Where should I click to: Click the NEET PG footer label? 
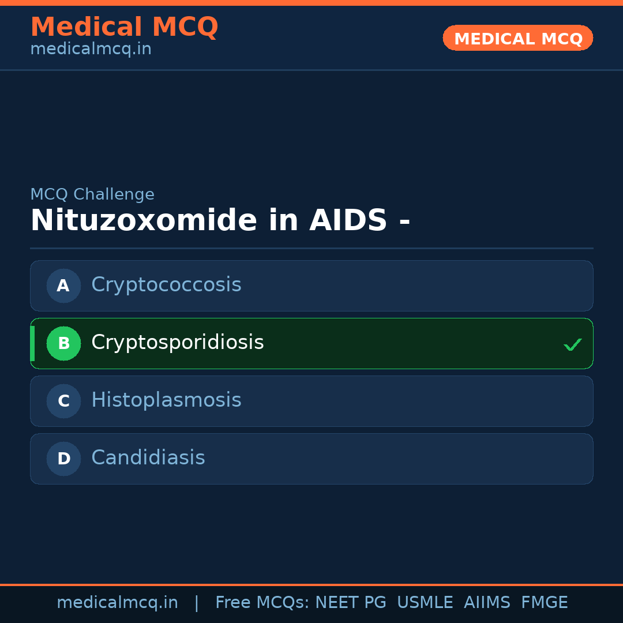coord(351,603)
